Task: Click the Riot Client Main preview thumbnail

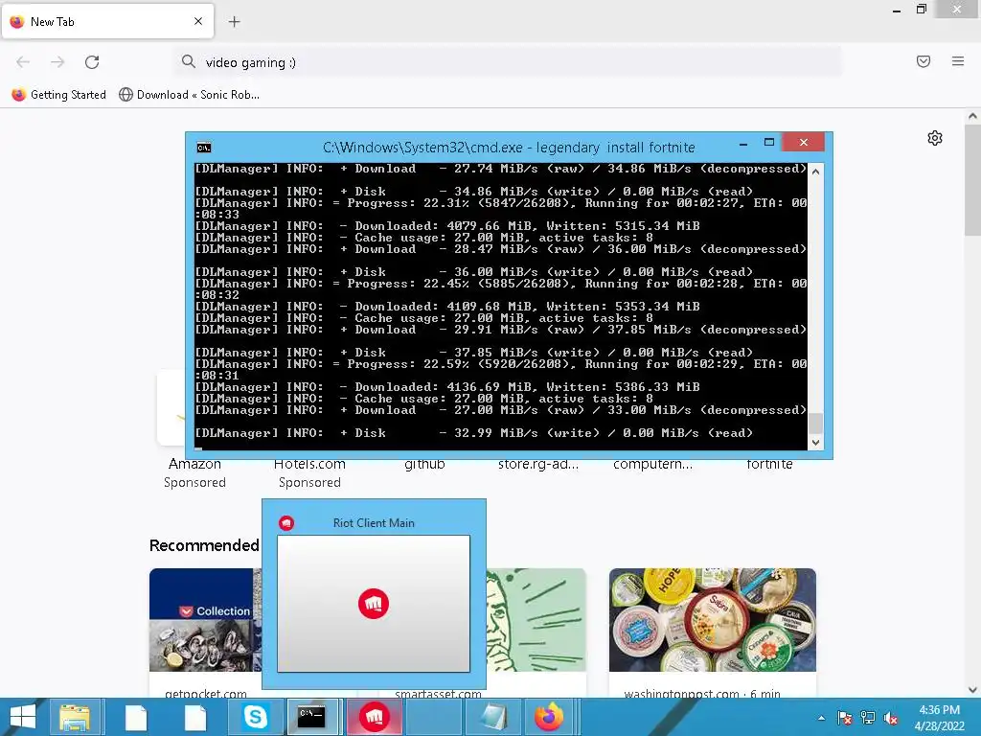Action: pyautogui.click(x=374, y=604)
